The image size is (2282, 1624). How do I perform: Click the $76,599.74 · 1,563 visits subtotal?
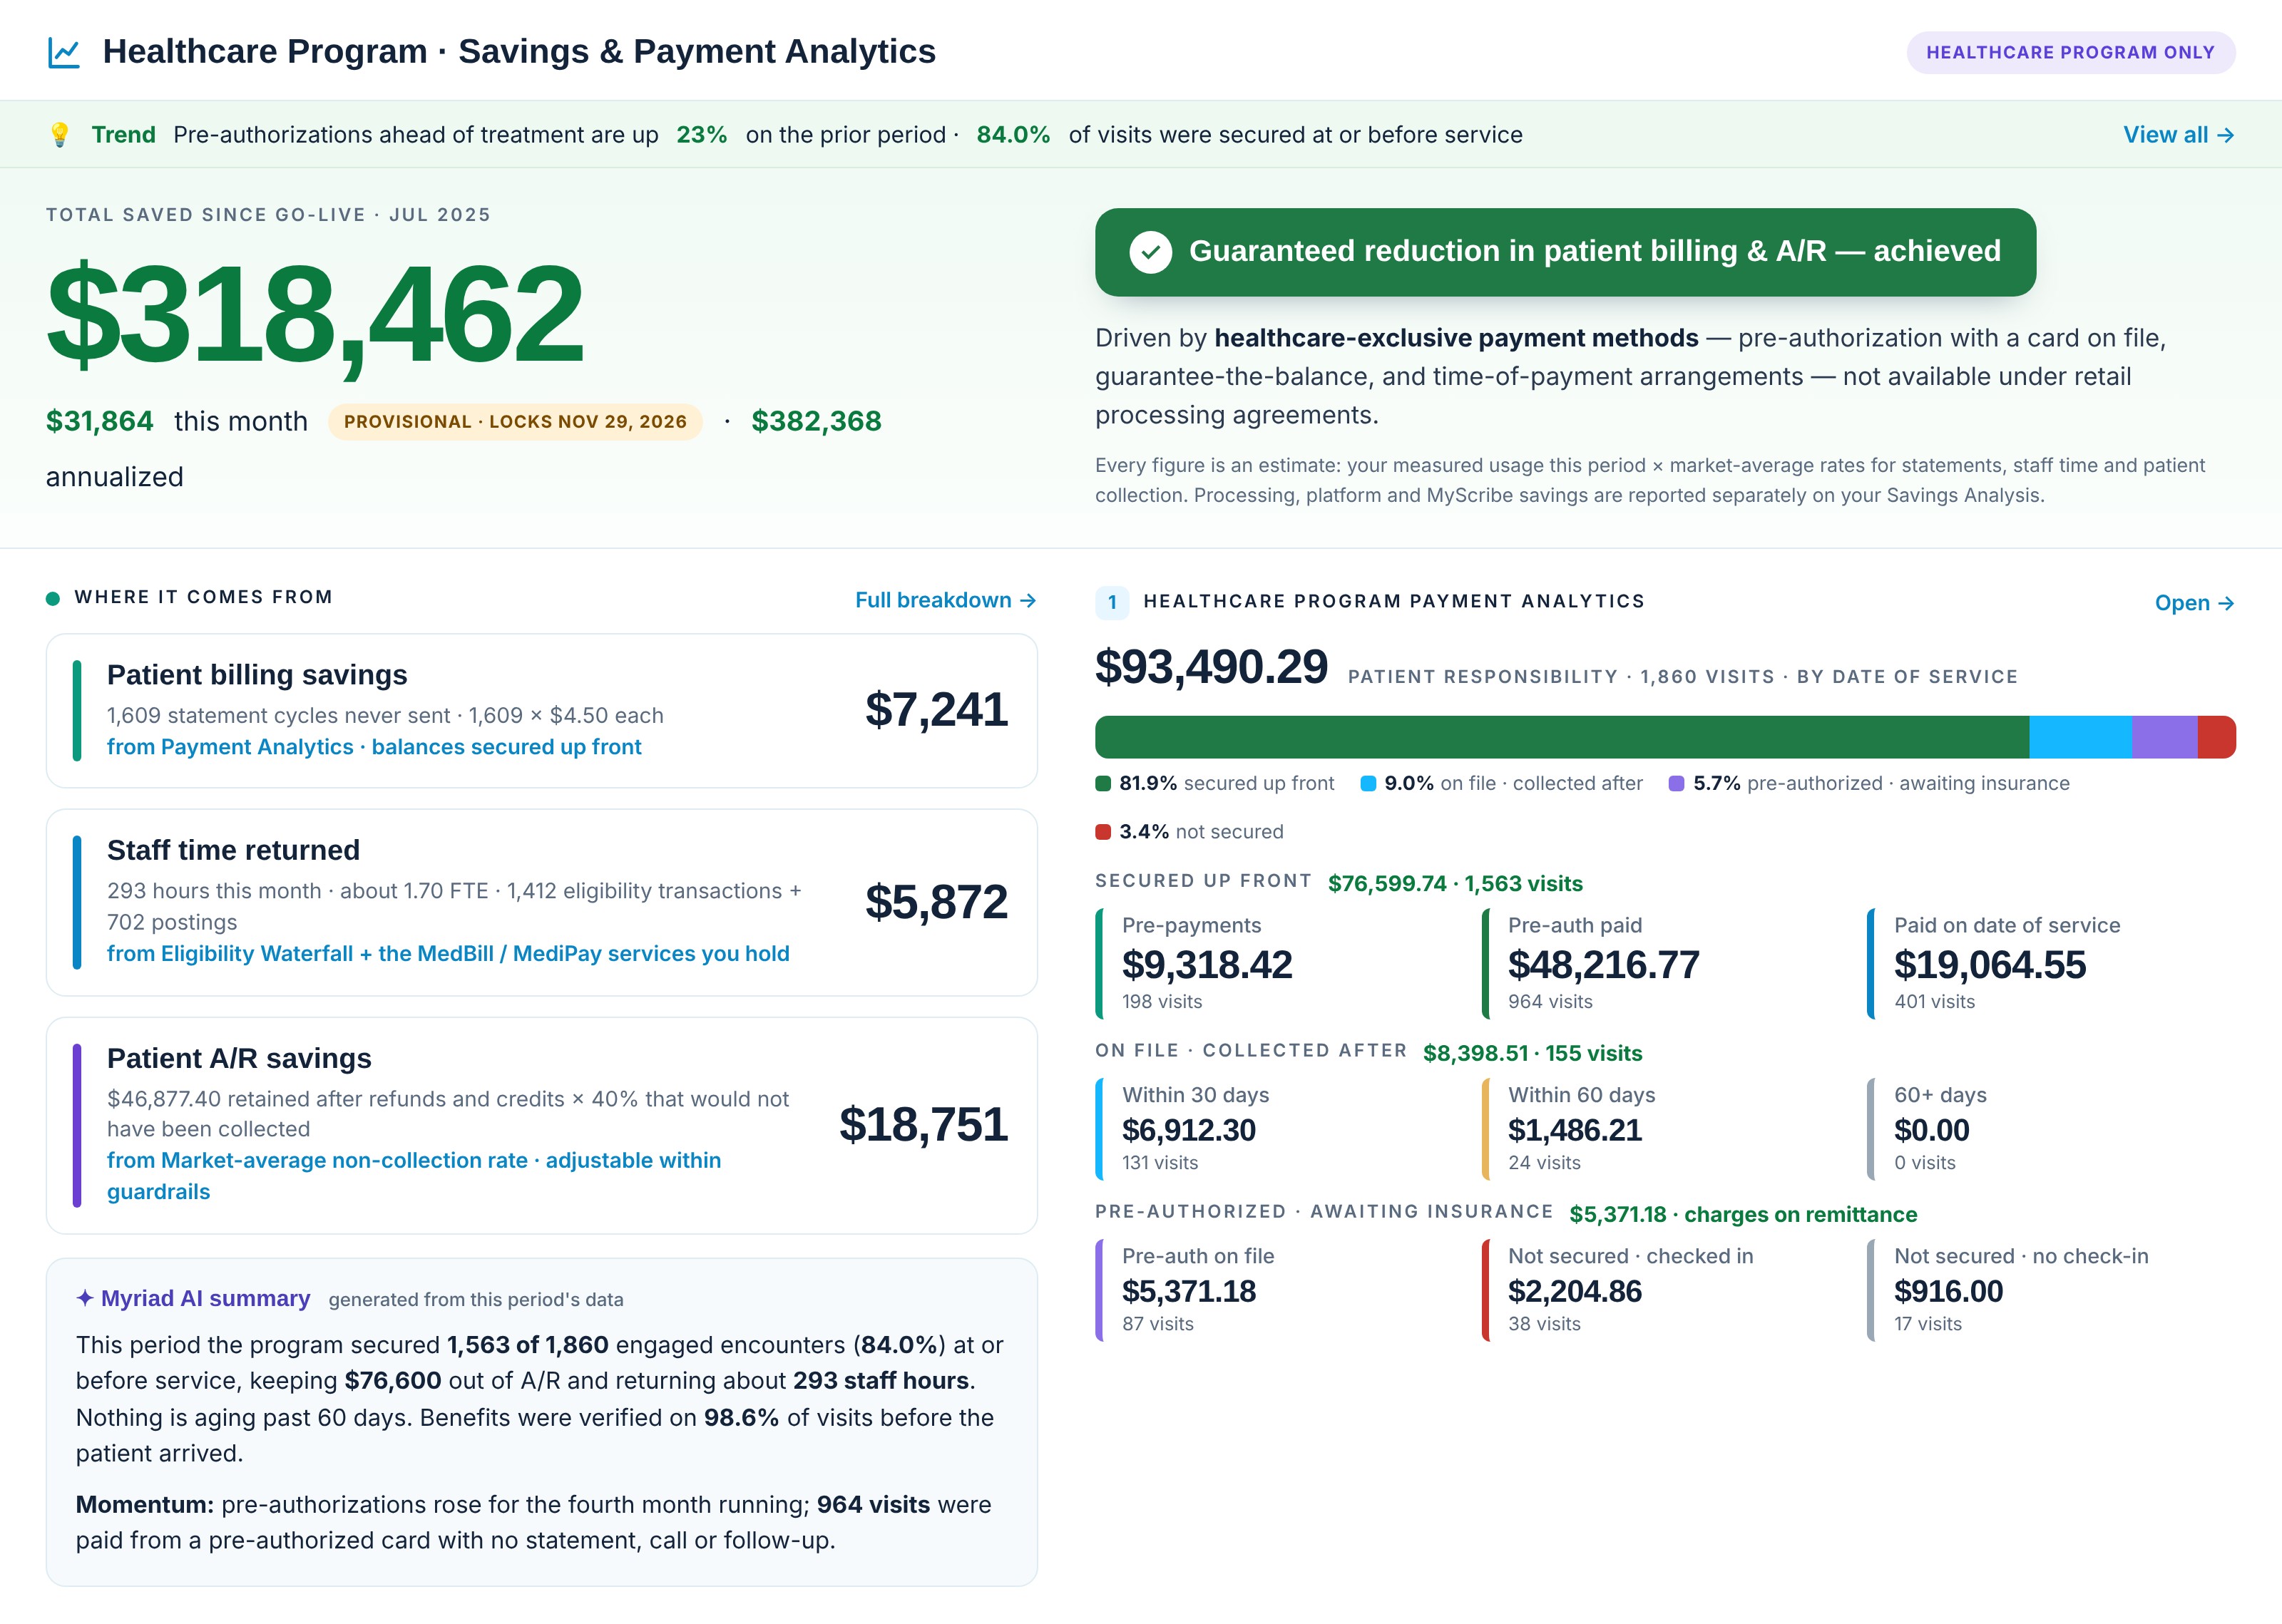1455,884
